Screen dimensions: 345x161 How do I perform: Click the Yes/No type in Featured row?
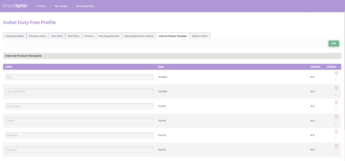(162, 150)
